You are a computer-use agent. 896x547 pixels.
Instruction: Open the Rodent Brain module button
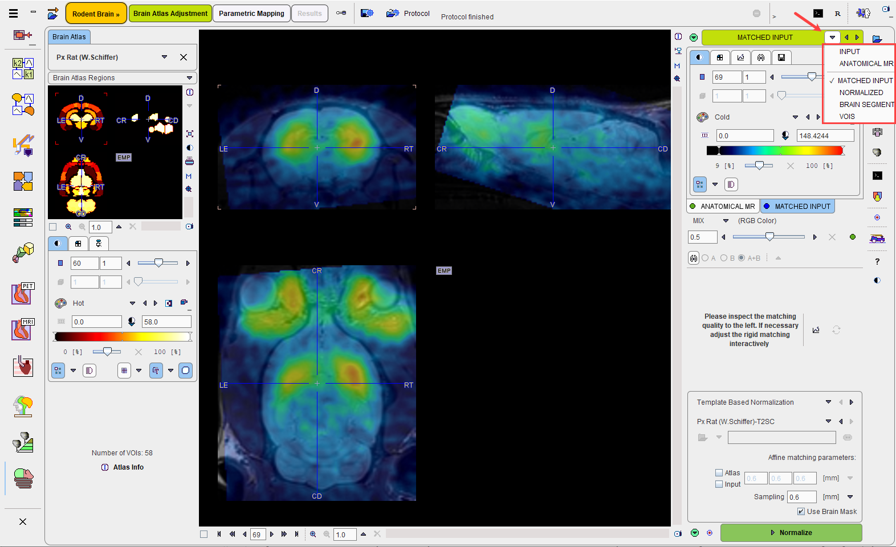tap(96, 14)
